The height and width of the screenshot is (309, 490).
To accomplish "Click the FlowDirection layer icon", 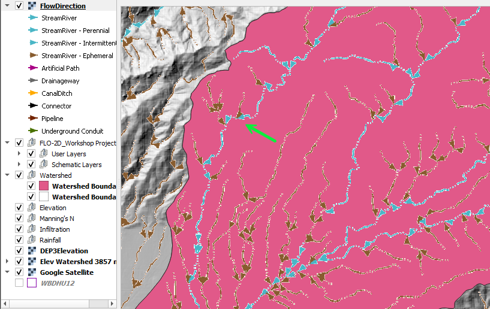I will pyautogui.click(x=31, y=6).
